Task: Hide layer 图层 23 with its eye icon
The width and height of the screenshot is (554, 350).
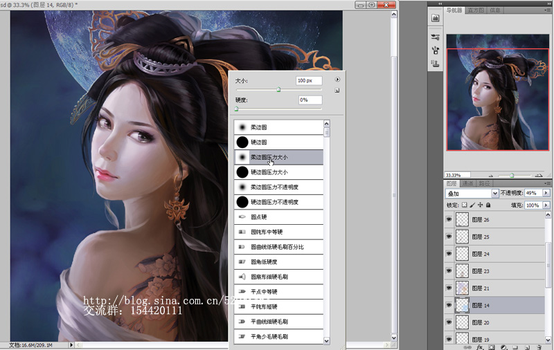Action: [449, 270]
